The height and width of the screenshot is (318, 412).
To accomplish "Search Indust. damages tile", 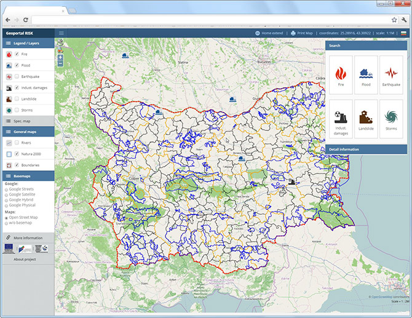I will tap(341, 119).
